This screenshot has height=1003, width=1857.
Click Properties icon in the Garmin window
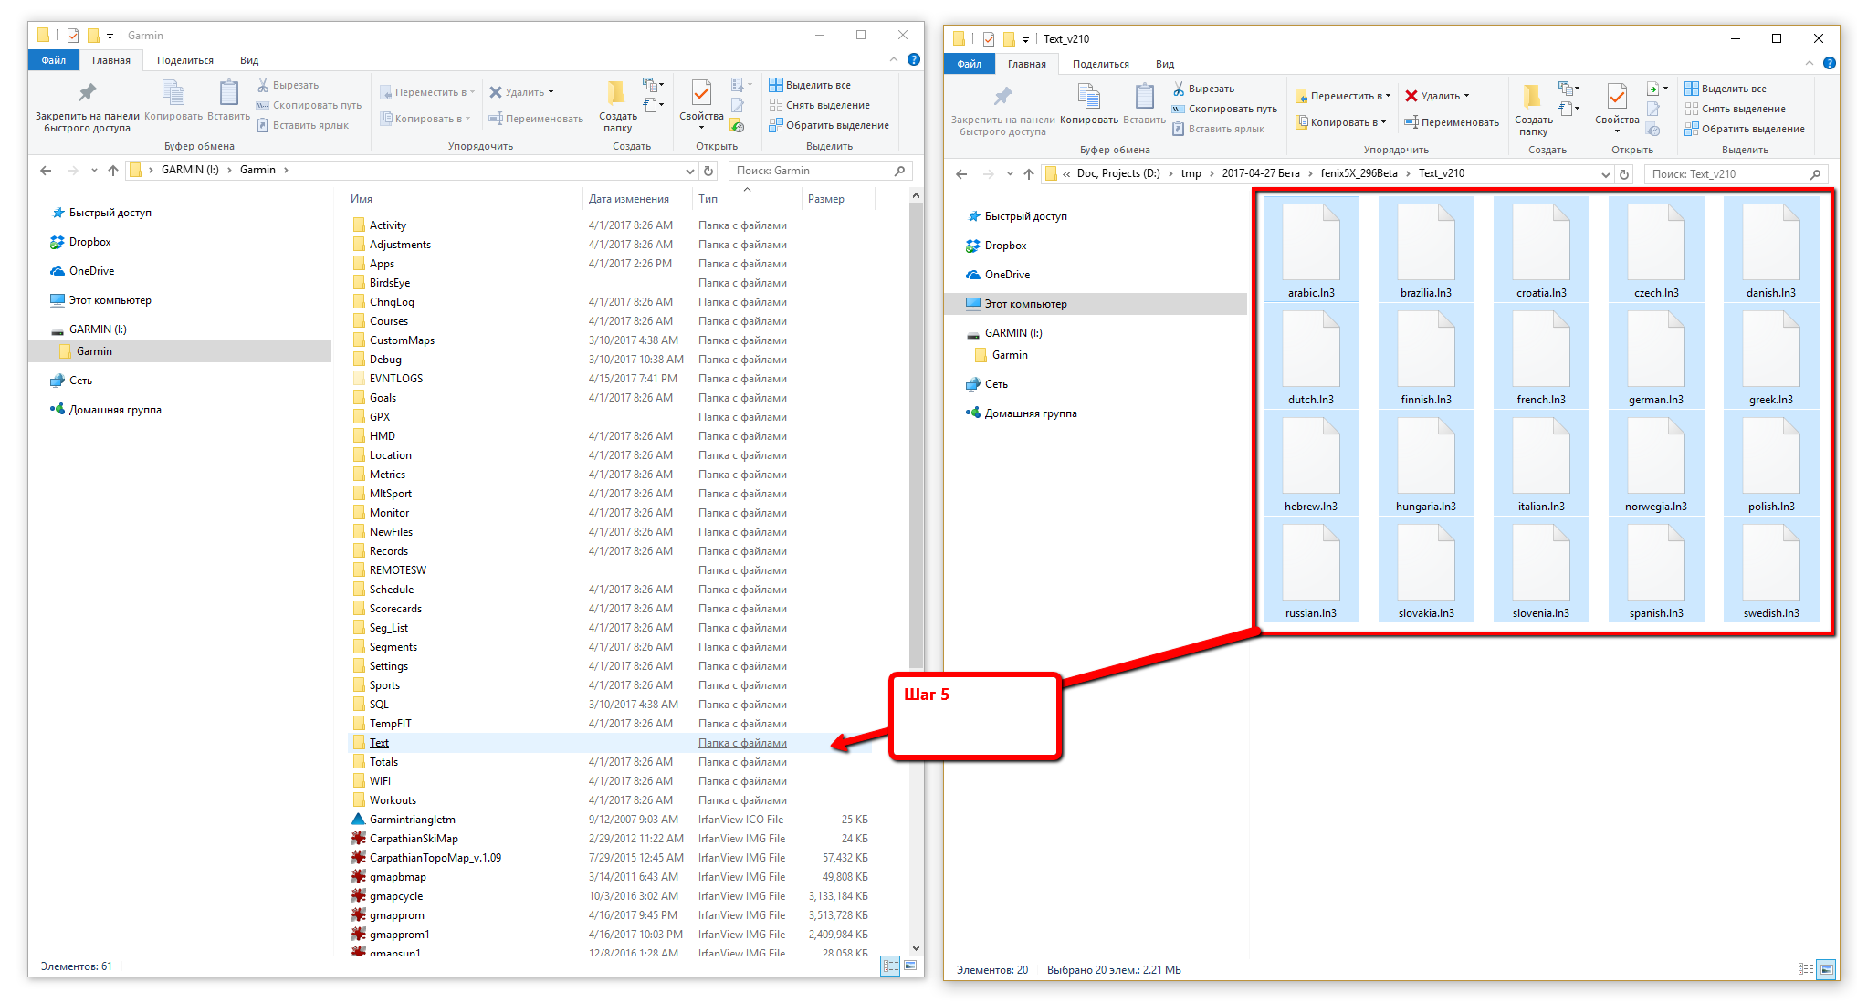[x=701, y=94]
